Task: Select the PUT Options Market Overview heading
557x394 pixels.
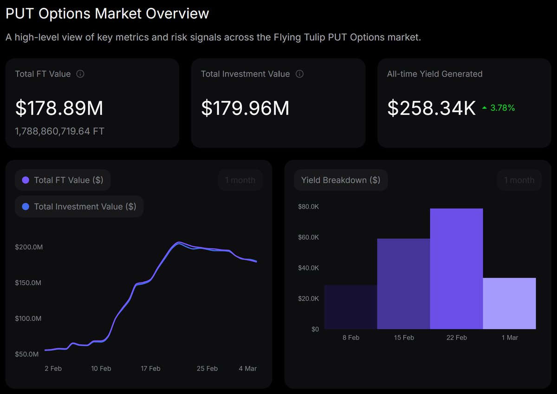Action: tap(107, 13)
